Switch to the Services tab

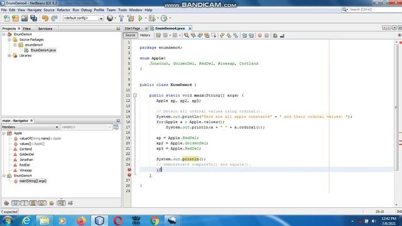click(45, 29)
